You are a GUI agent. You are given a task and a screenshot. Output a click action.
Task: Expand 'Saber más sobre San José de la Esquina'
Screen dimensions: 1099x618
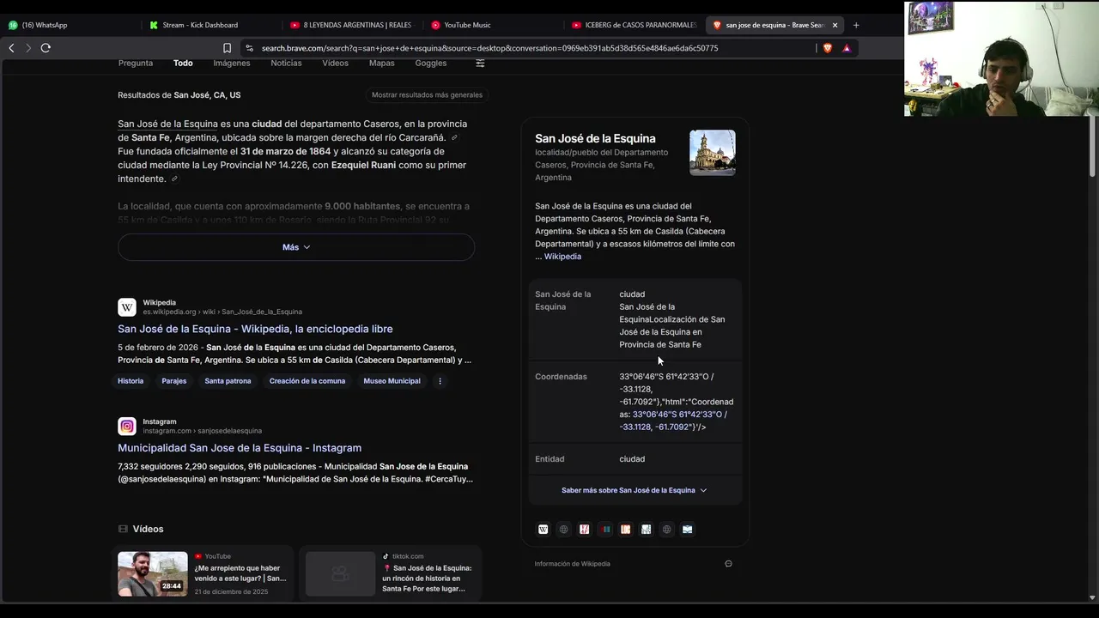pos(635,490)
